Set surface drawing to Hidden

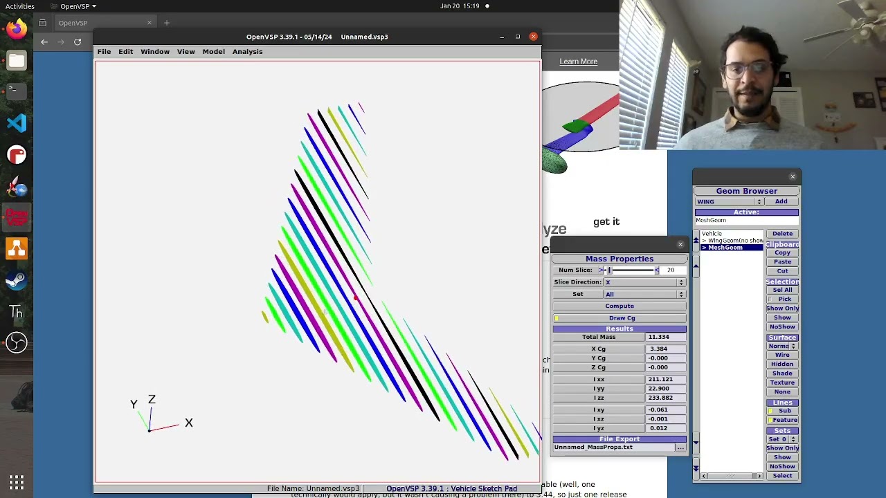[782, 364]
